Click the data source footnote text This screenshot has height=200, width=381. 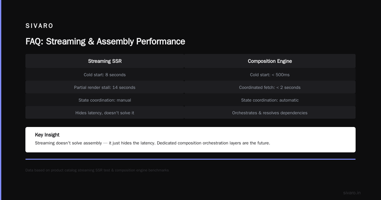pyautogui.click(x=97, y=170)
